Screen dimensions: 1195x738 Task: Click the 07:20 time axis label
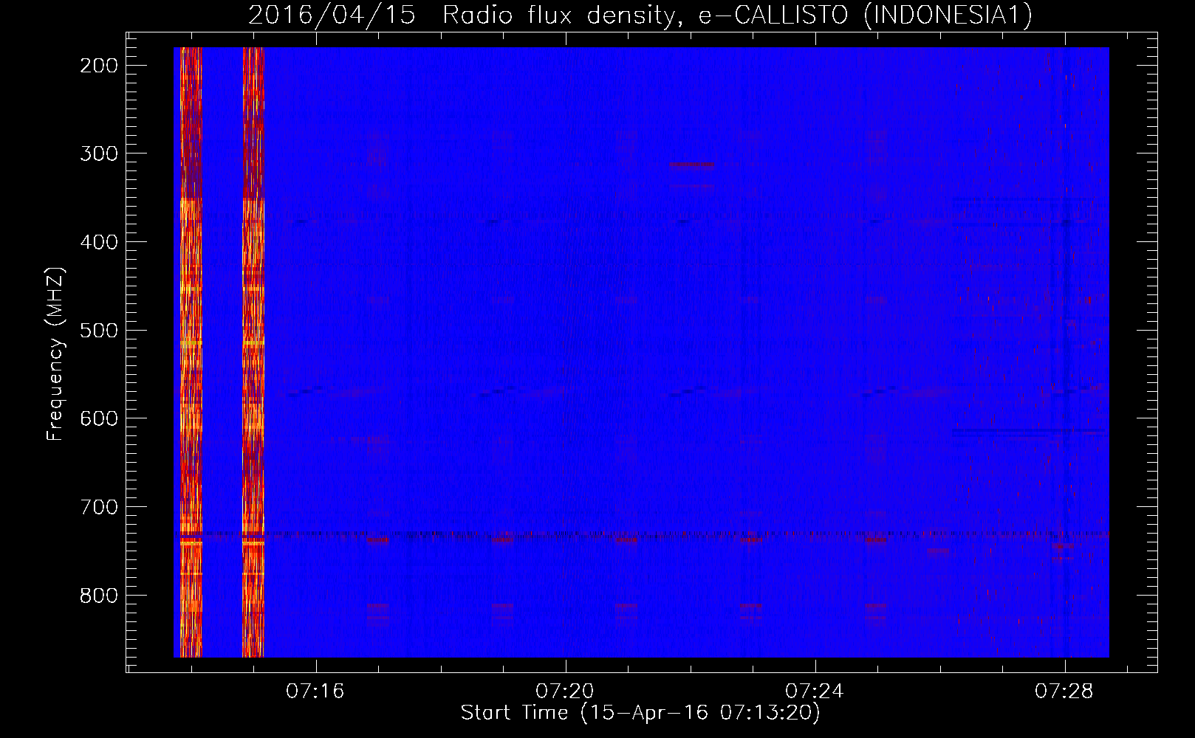(565, 691)
